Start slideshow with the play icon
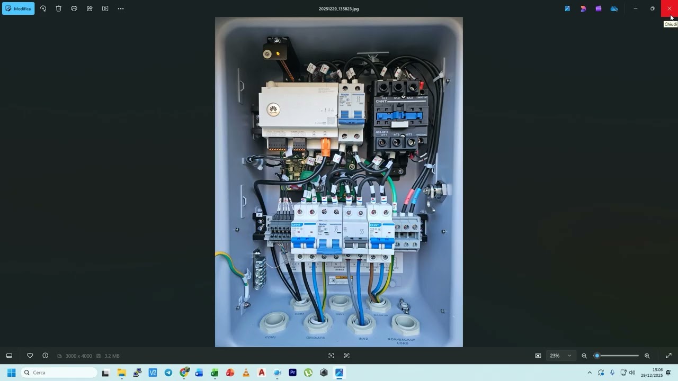The height and width of the screenshot is (381, 678). point(105,8)
